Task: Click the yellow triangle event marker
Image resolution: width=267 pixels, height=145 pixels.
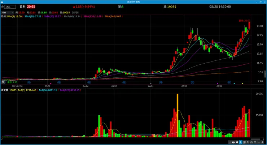Action: 243,84
